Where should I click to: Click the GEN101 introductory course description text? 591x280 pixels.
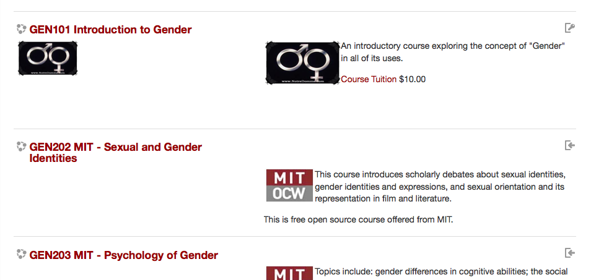click(453, 53)
